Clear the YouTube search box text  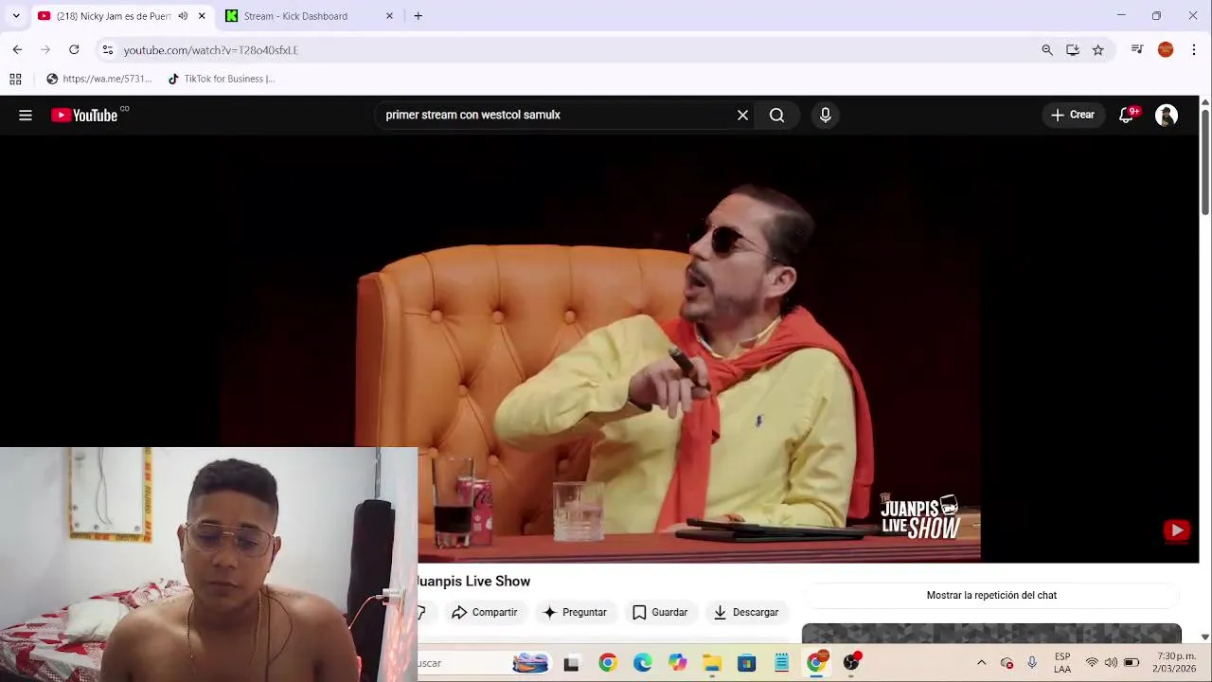point(742,115)
